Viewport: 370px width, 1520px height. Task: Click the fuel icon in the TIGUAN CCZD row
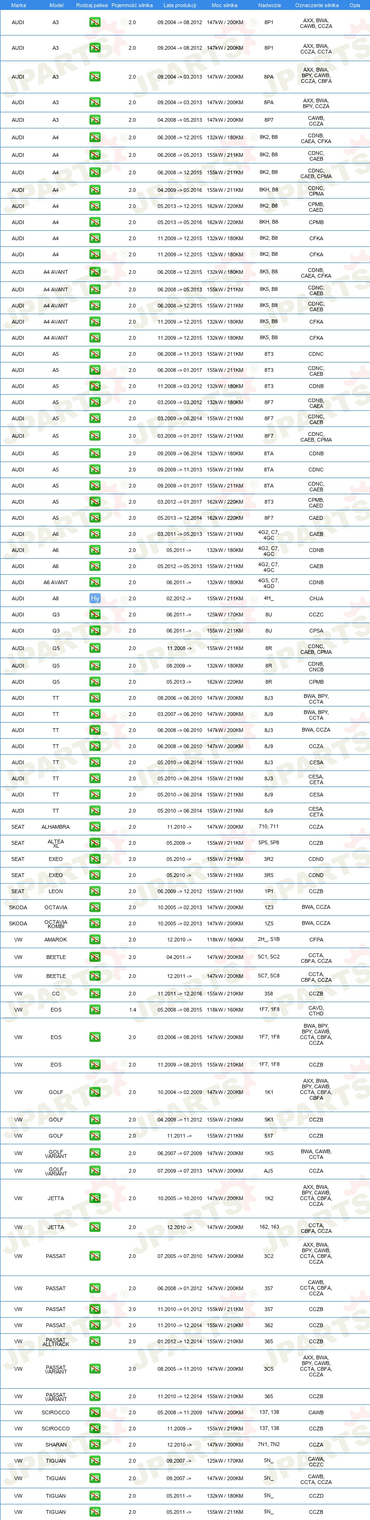pos(95,1496)
